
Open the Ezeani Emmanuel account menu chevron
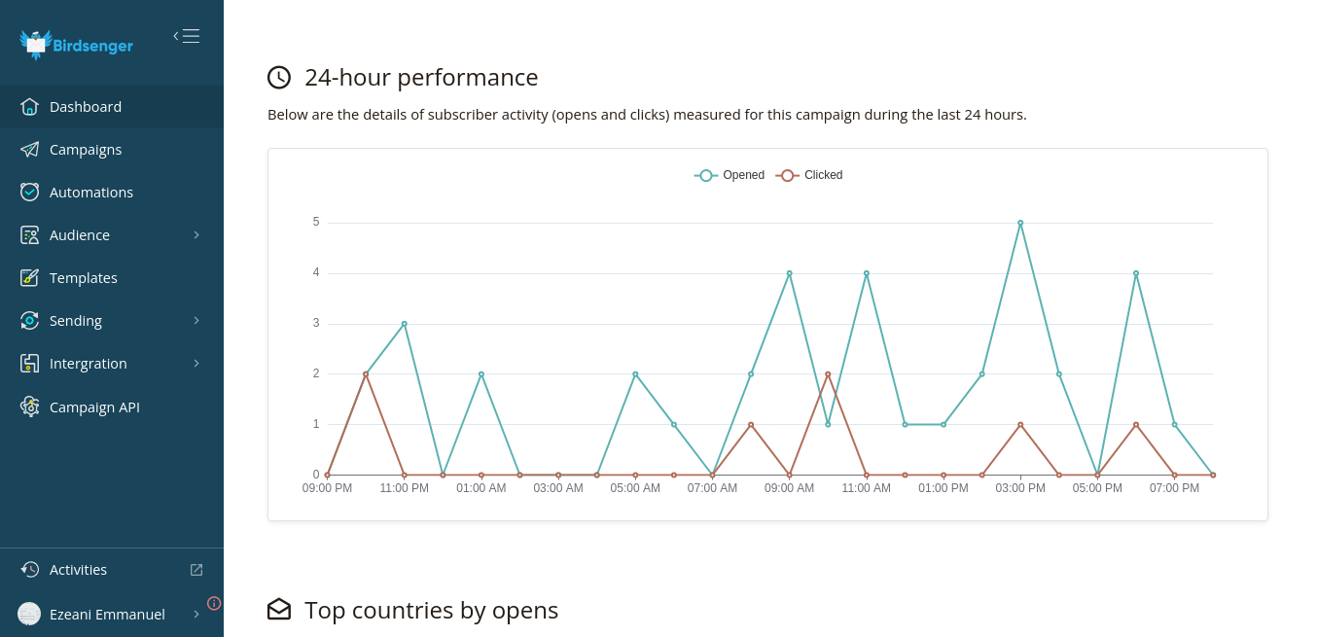click(196, 614)
